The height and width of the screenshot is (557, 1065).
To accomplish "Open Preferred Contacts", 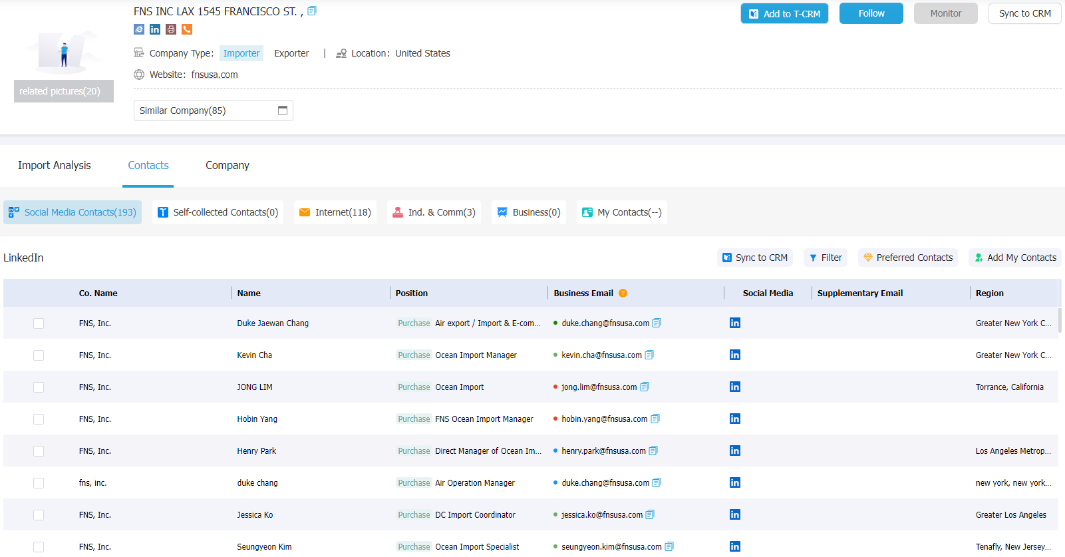I will pyautogui.click(x=908, y=258).
